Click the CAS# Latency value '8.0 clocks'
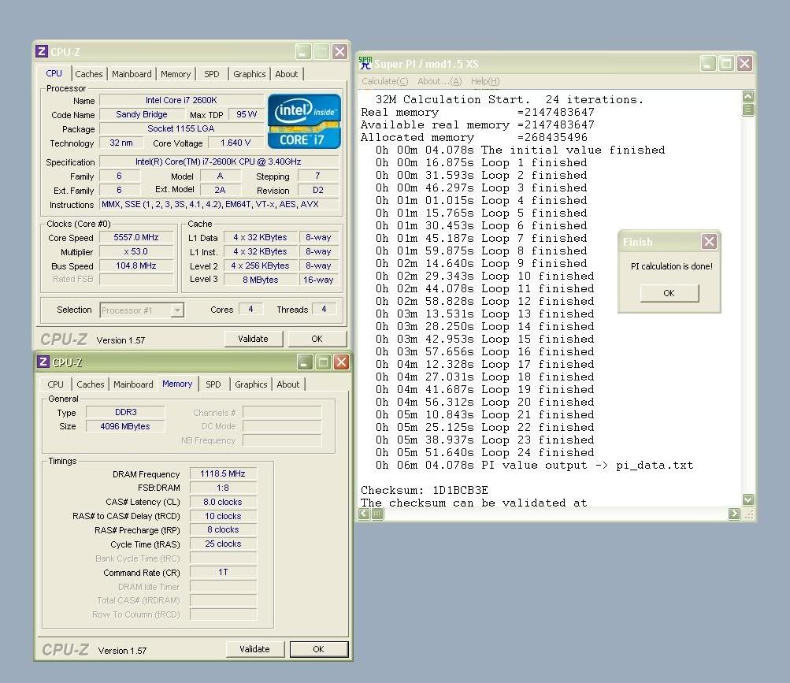 tap(223, 502)
